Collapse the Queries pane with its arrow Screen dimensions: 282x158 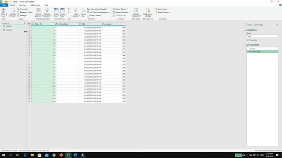tap(25, 23)
